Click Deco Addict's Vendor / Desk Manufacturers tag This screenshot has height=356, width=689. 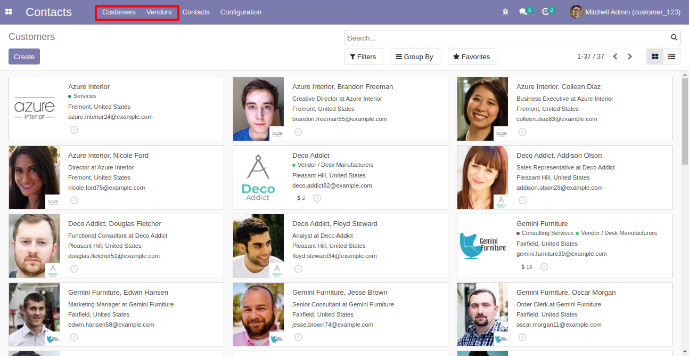click(333, 165)
